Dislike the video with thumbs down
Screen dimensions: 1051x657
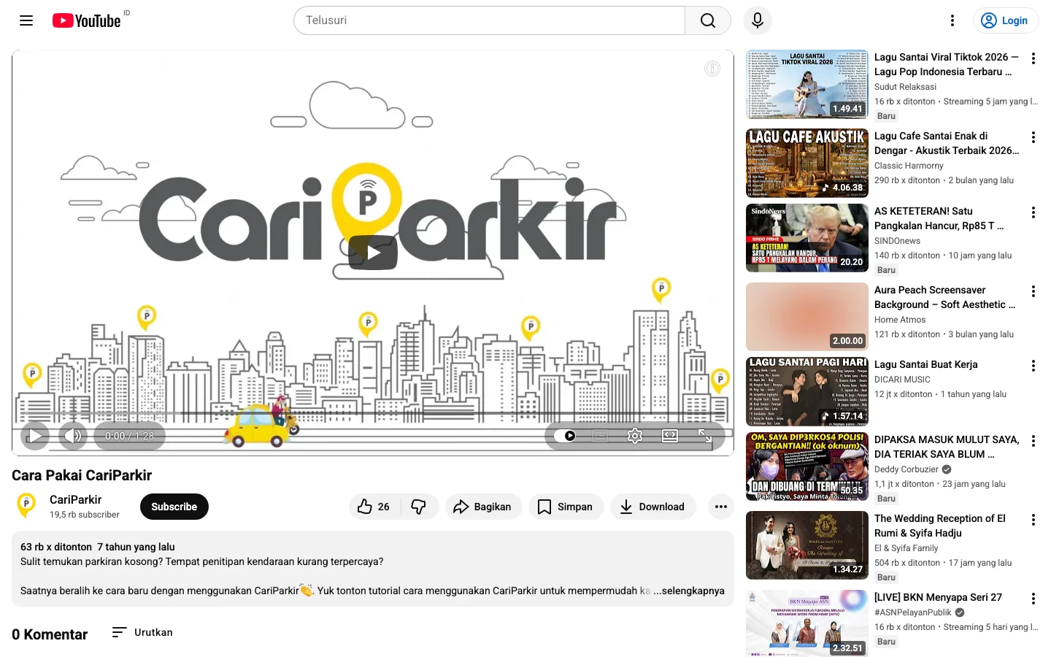(419, 507)
